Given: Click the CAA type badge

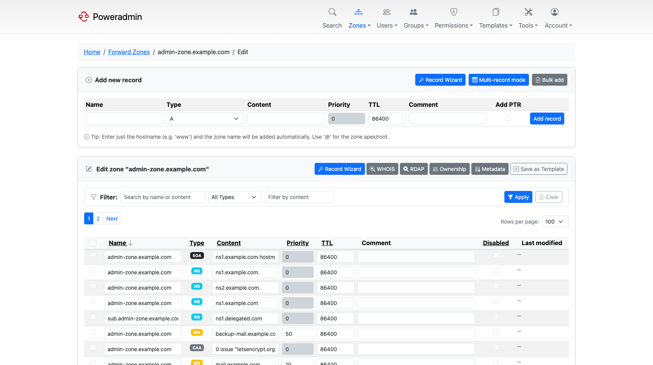Looking at the screenshot, I should [197, 348].
